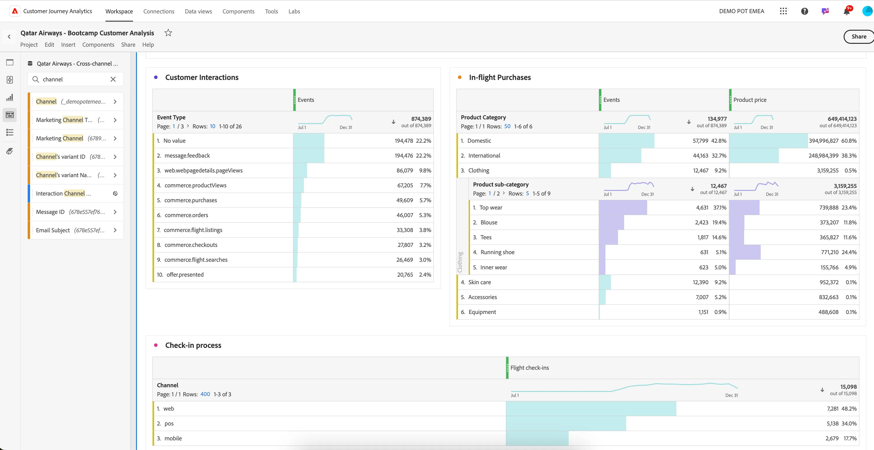Screen dimensions: 874x450
Task: Expand the Email Subject item
Action: click(x=115, y=230)
